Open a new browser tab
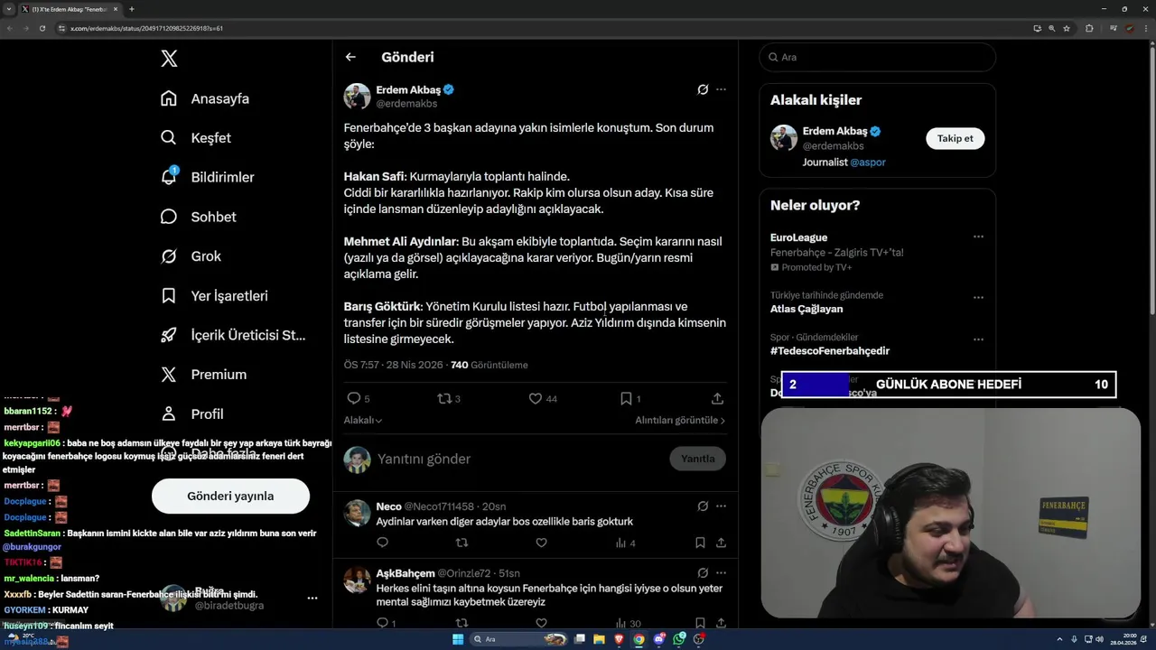 pos(132,9)
